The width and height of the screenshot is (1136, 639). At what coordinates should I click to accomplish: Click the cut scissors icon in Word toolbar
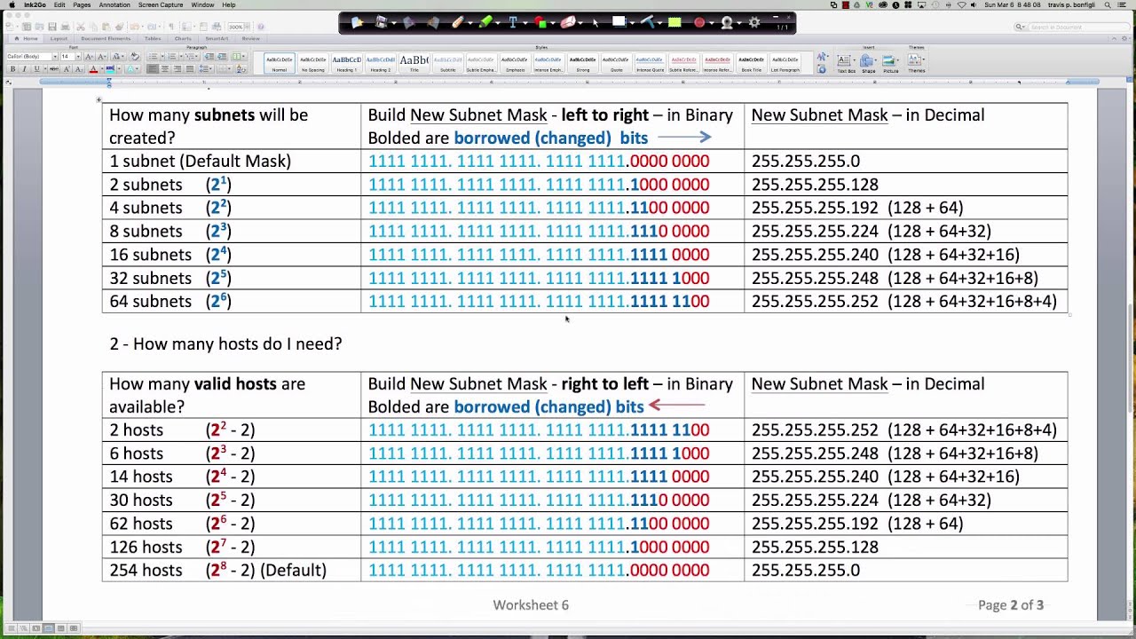coord(81,27)
